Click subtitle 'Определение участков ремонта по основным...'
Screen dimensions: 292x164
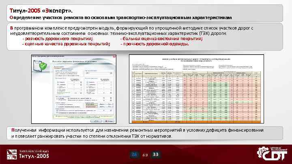[121, 18]
